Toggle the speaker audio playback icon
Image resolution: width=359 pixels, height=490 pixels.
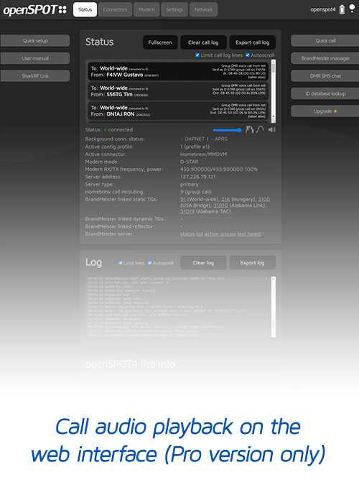pyautogui.click(x=271, y=129)
